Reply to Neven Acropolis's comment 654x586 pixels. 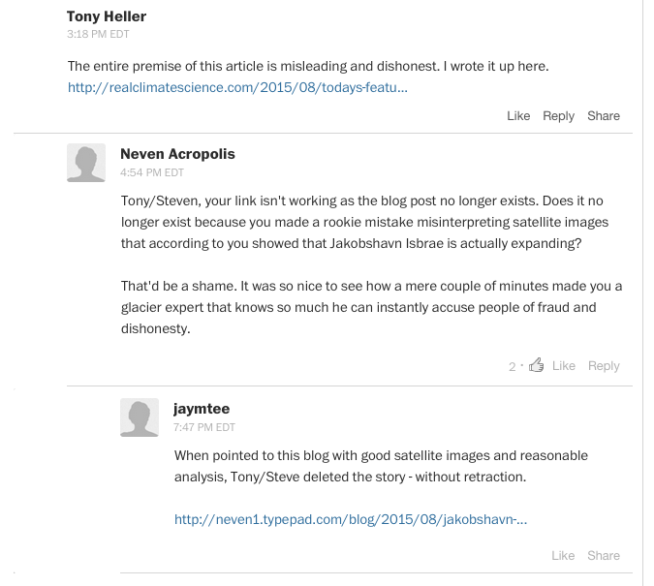pyautogui.click(x=604, y=365)
